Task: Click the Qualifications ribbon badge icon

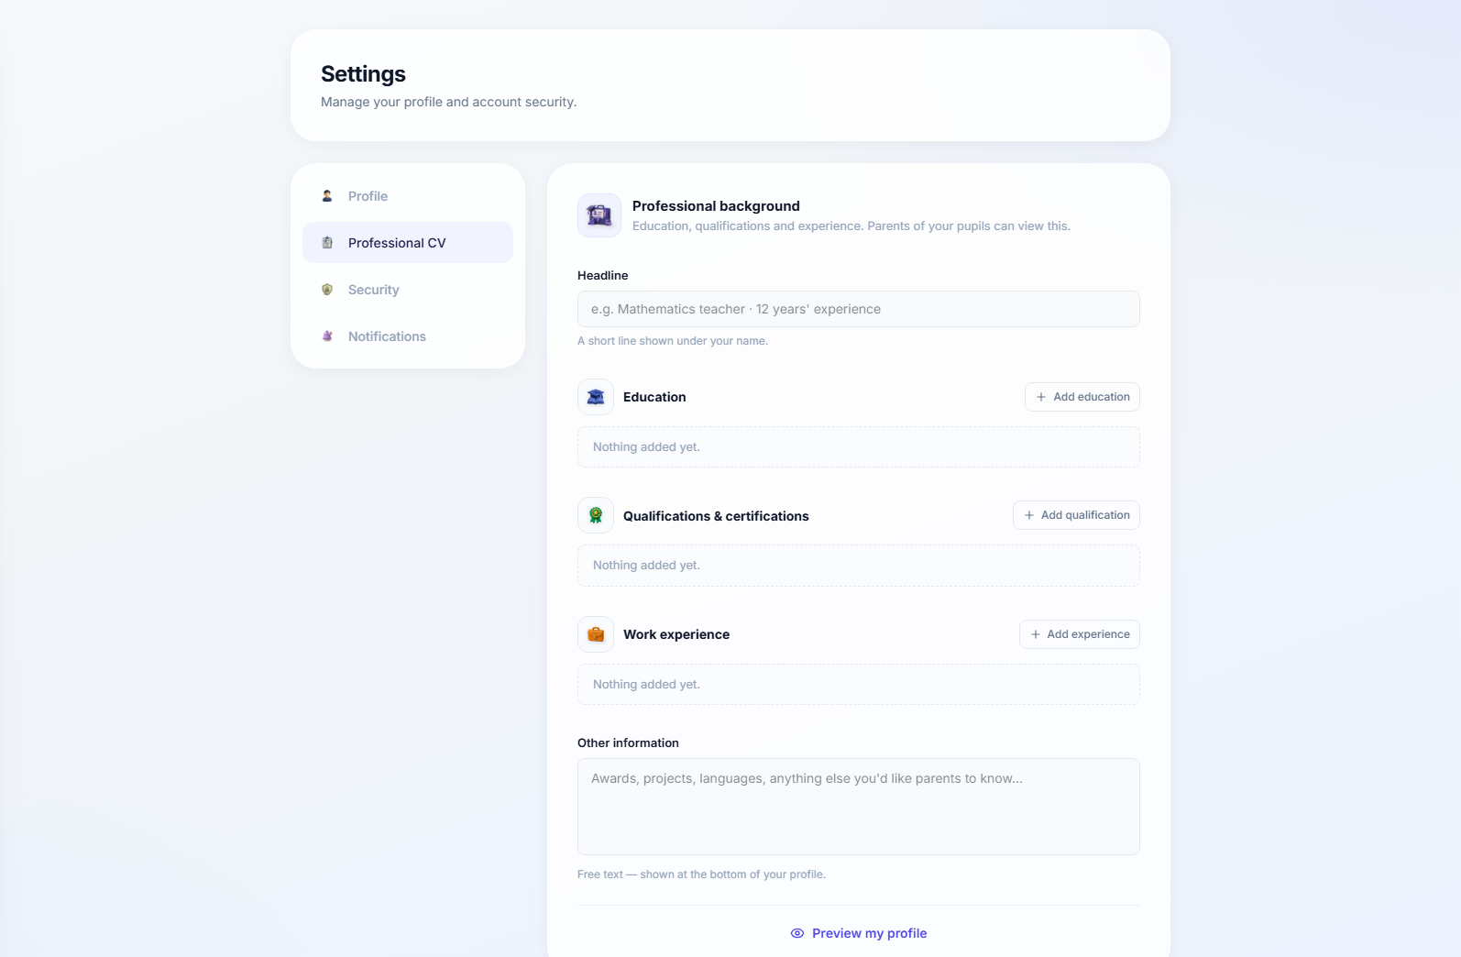Action: pos(596,515)
